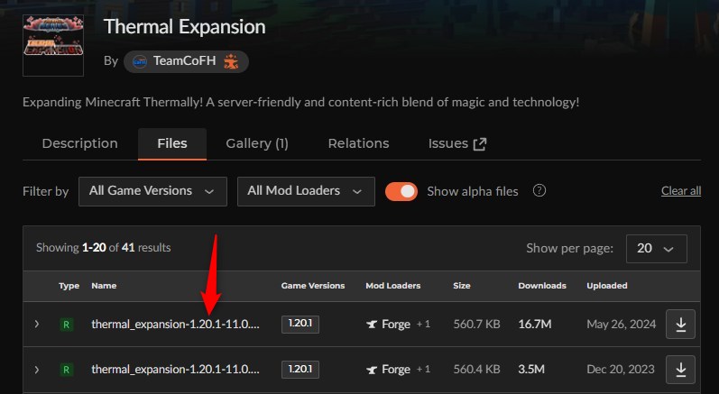
Task: Click the Downloads column header
Action: [x=542, y=286]
